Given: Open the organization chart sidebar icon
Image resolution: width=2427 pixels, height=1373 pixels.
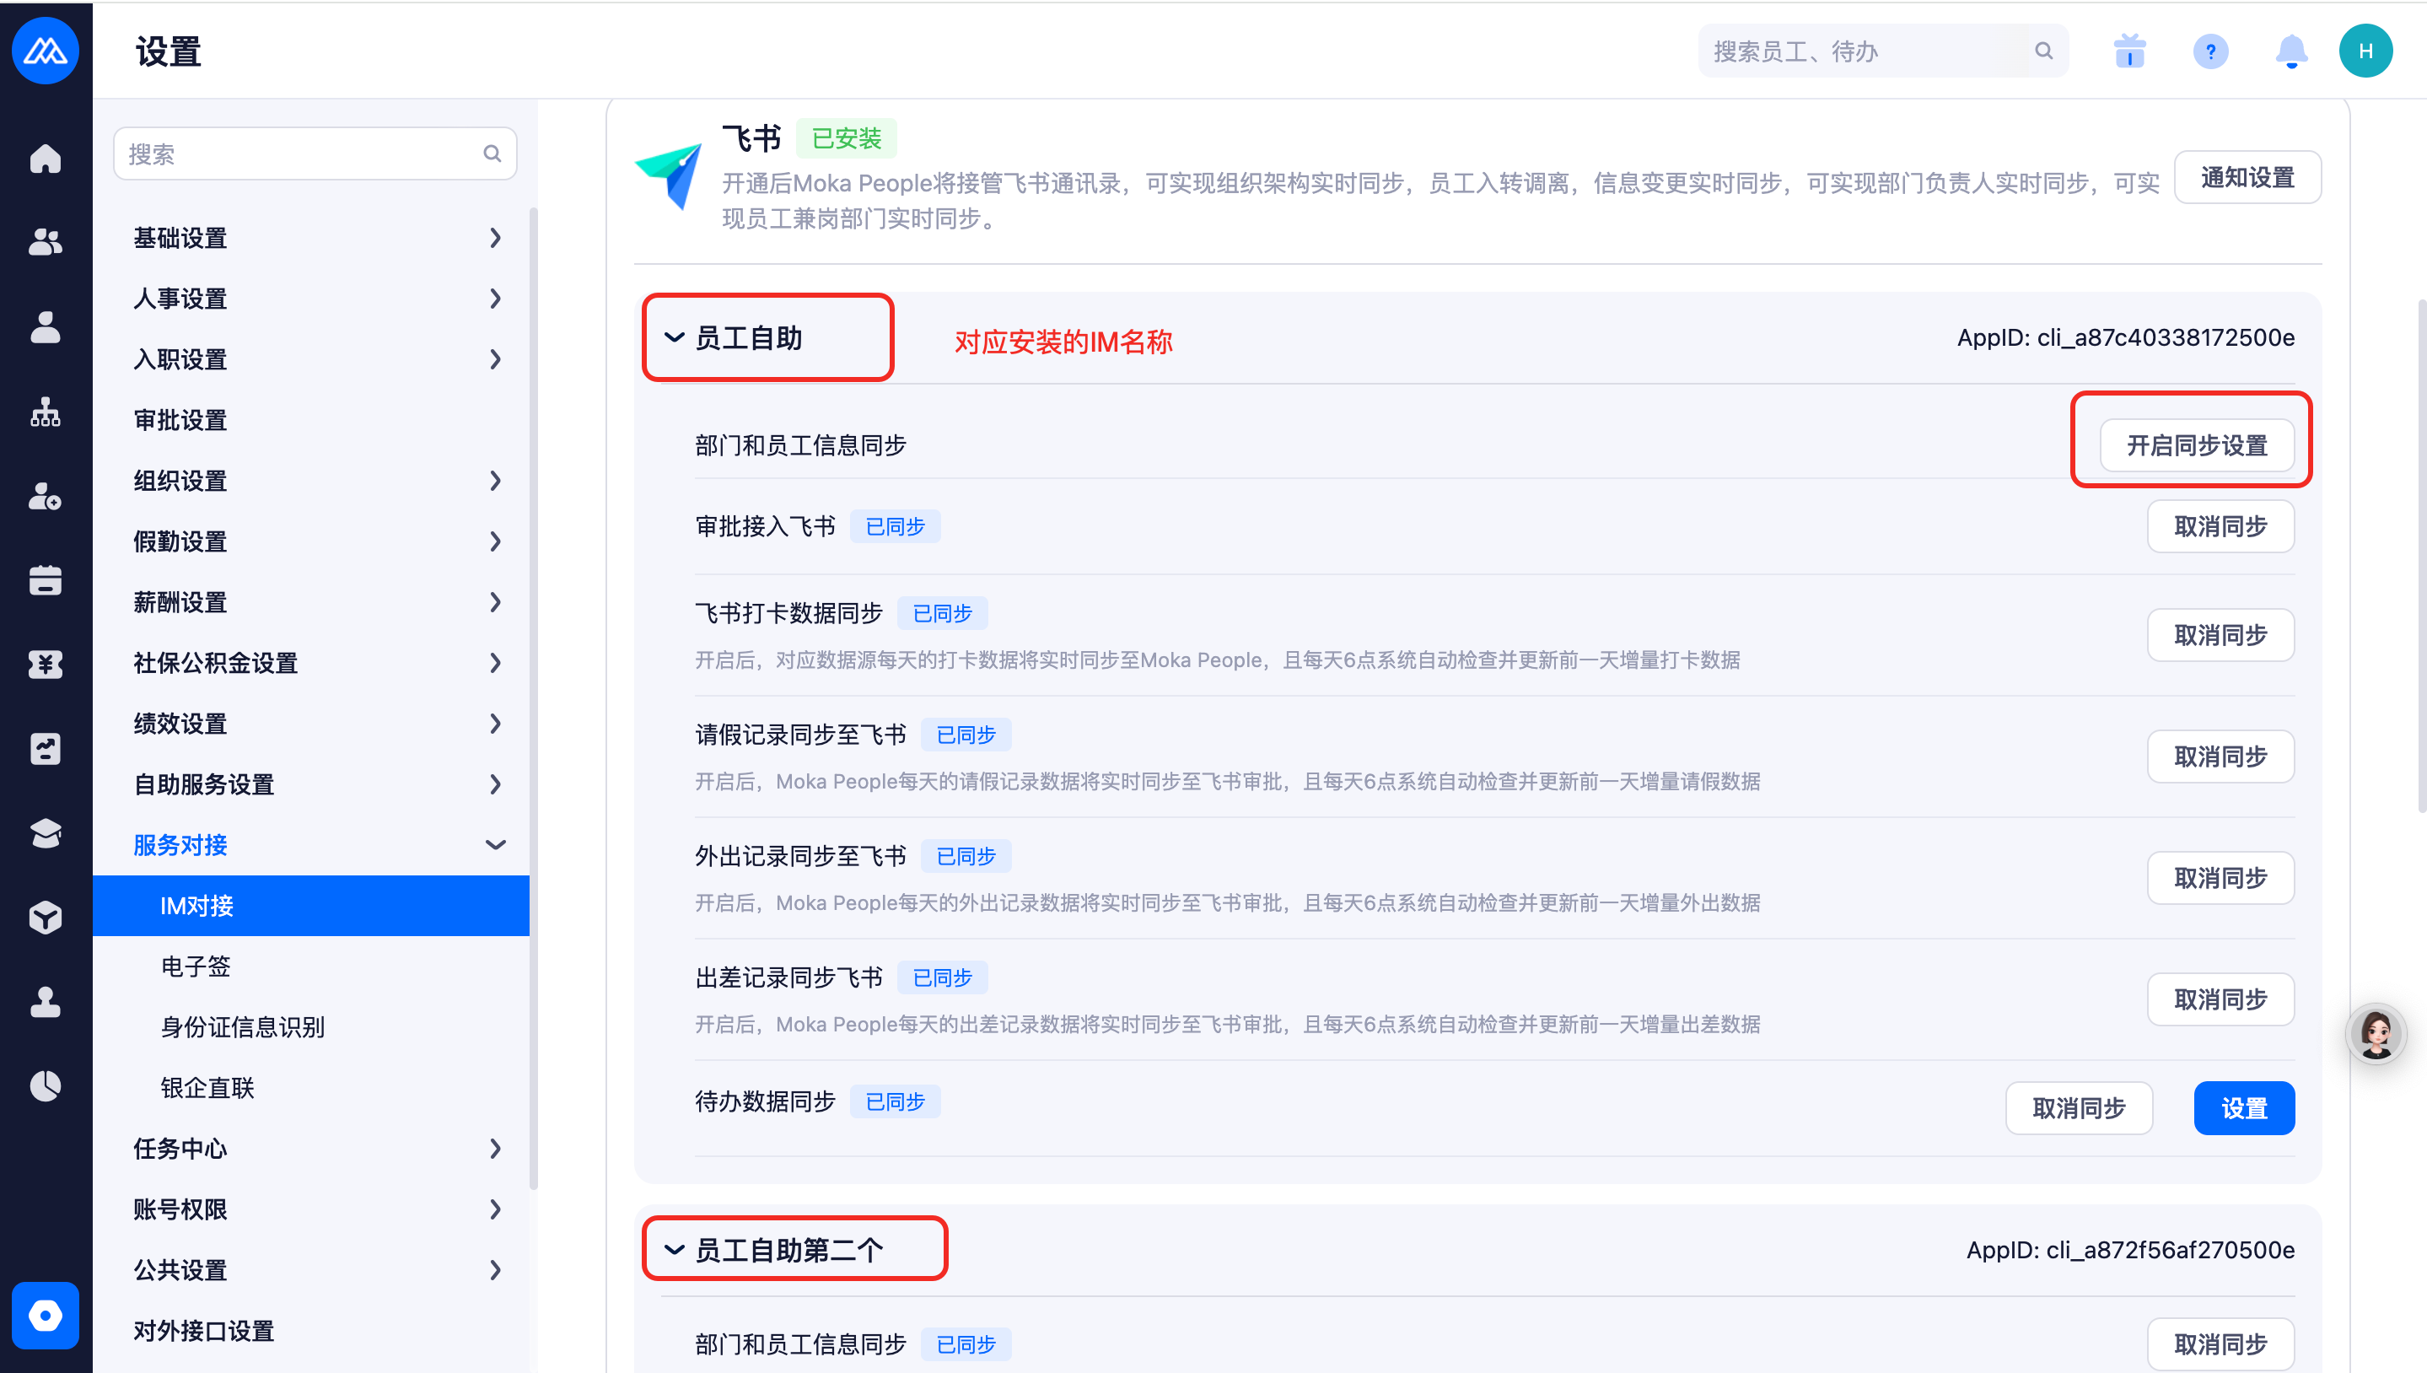Looking at the screenshot, I should [46, 412].
